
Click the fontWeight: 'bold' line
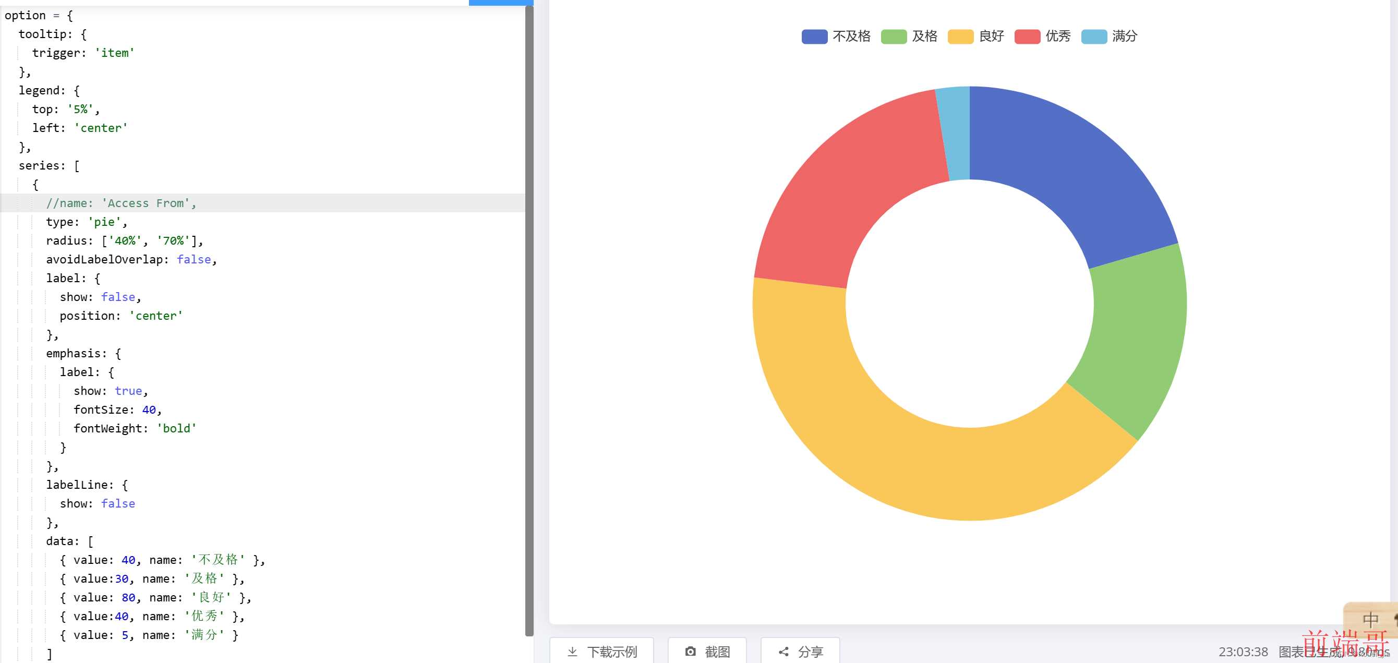pyautogui.click(x=135, y=428)
